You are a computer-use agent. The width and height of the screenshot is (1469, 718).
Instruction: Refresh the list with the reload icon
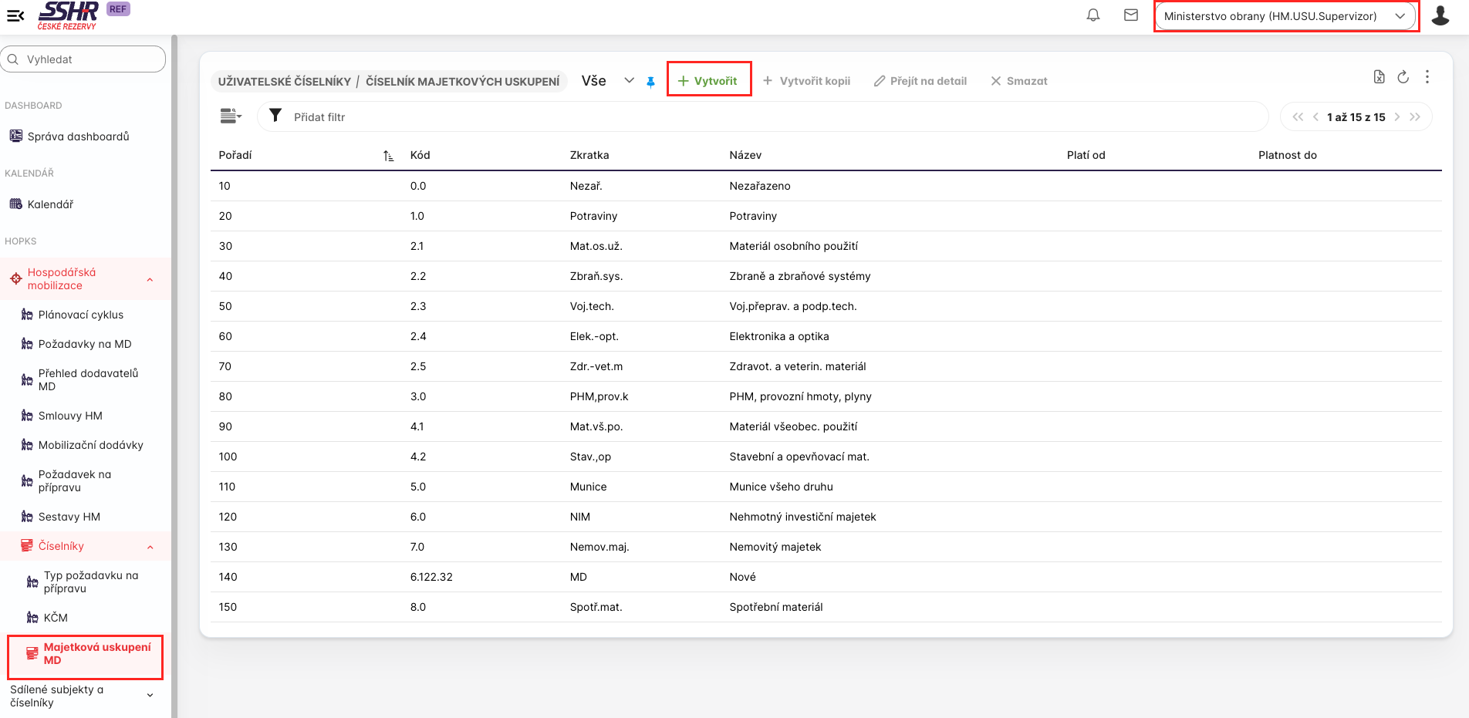click(1403, 77)
